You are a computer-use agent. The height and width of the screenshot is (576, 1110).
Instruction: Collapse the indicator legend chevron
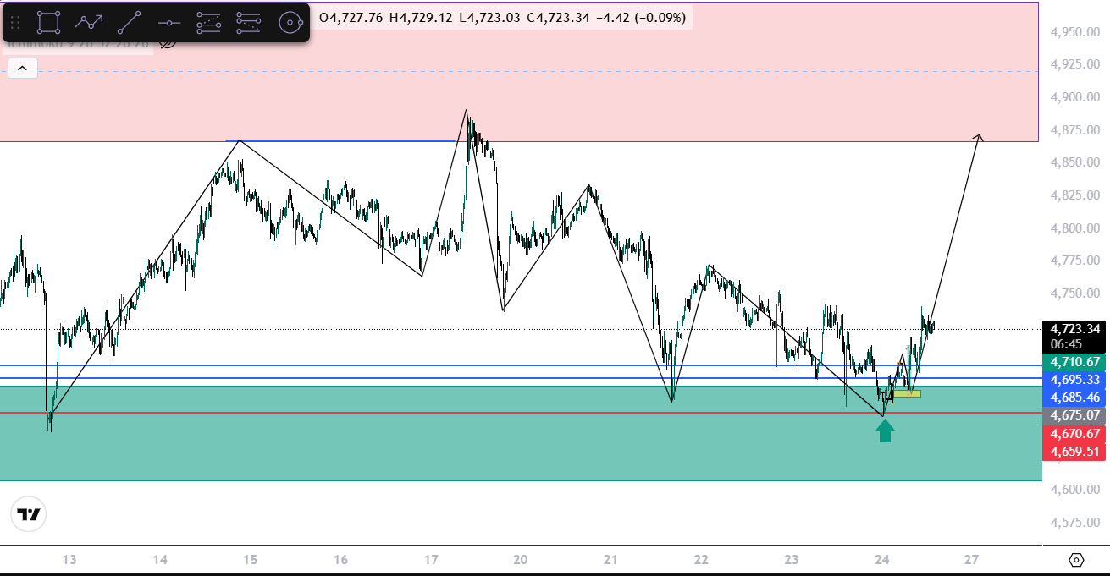(22, 69)
